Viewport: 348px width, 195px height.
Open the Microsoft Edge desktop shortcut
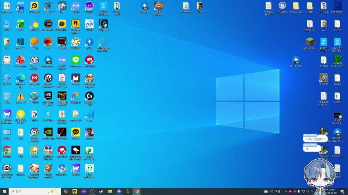20,78
